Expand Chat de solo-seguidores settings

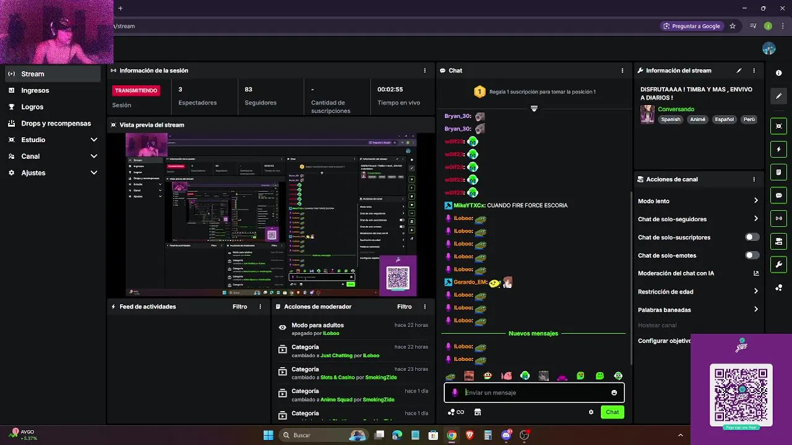point(755,219)
